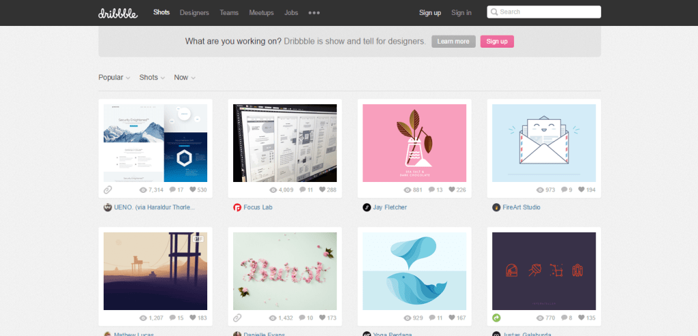
Task: Click FireArt Studio avatar icon
Action: 496,207
